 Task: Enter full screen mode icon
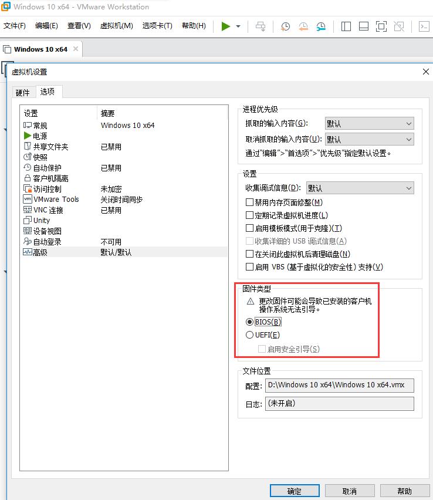[381, 26]
